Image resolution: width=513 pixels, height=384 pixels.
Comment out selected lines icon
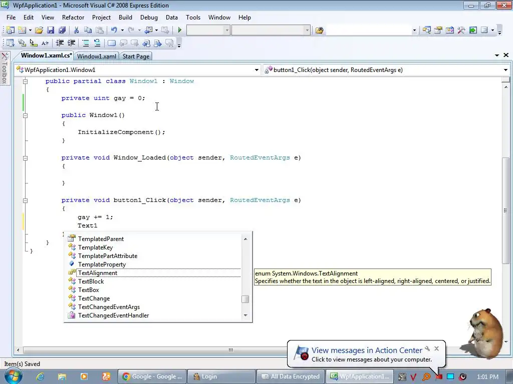coord(85,43)
